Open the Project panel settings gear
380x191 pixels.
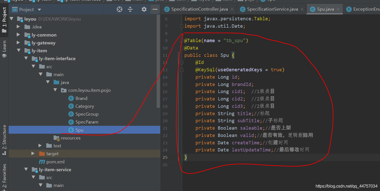tap(144, 9)
